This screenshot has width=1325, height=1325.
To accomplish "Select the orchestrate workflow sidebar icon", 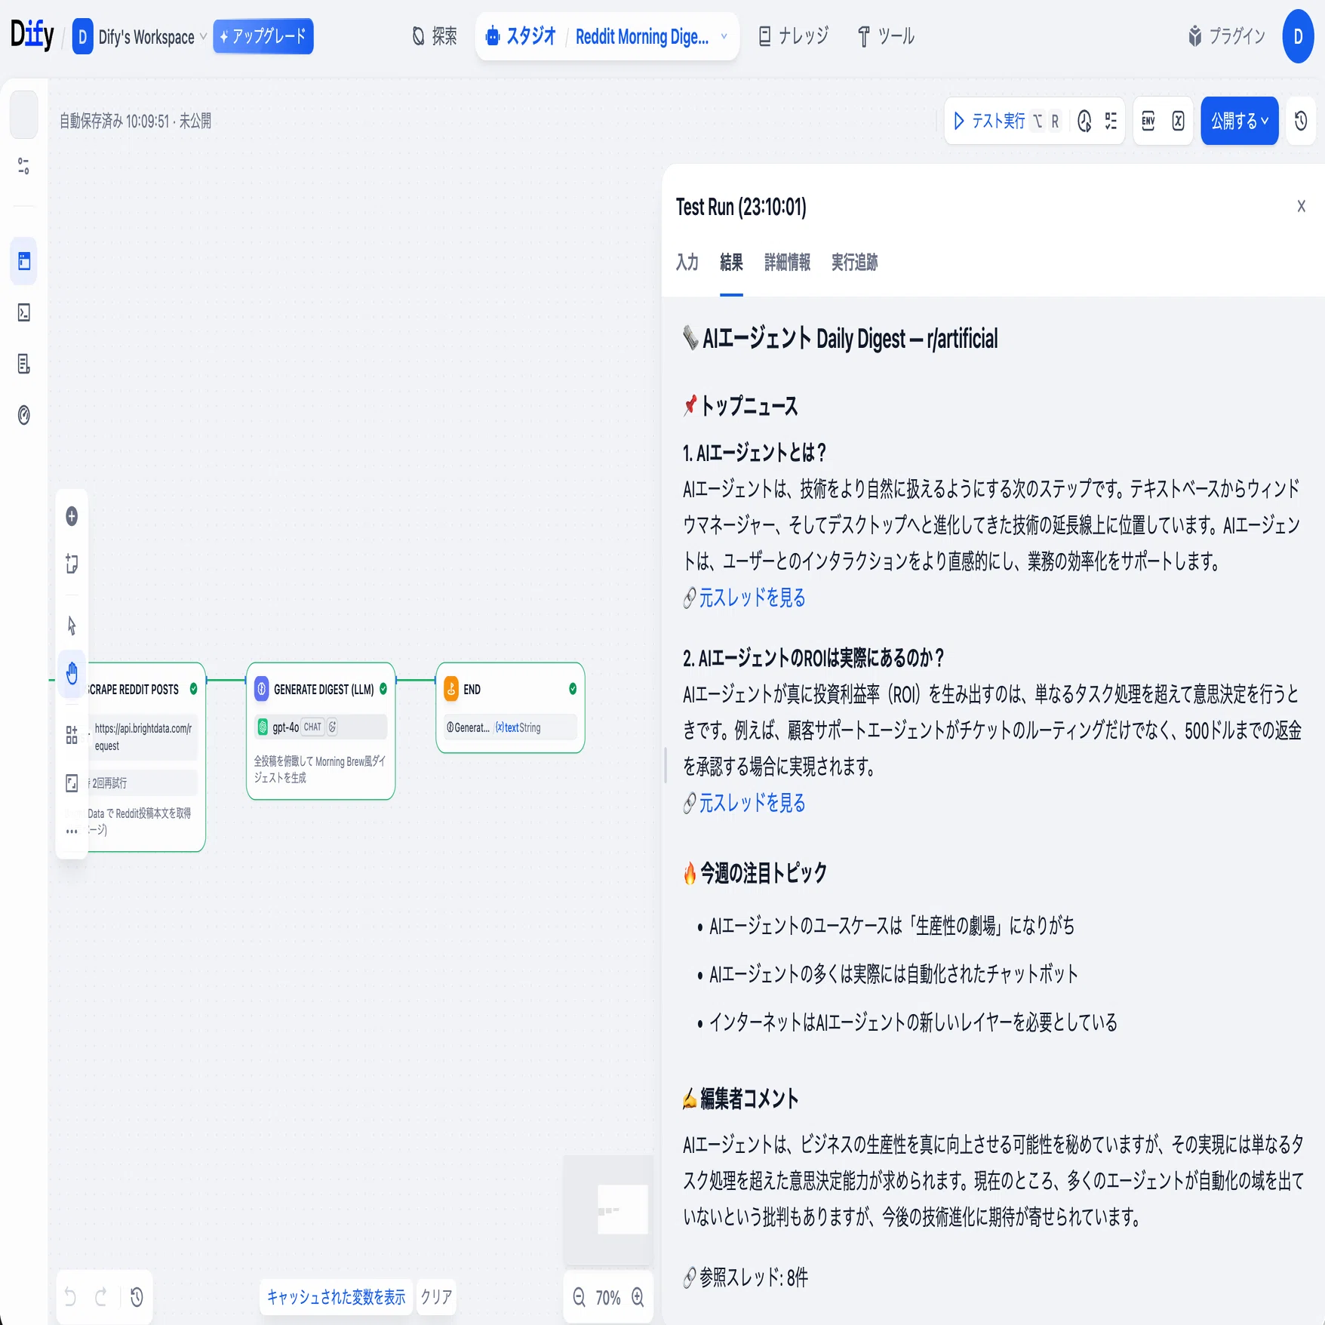I will pyautogui.click(x=24, y=262).
